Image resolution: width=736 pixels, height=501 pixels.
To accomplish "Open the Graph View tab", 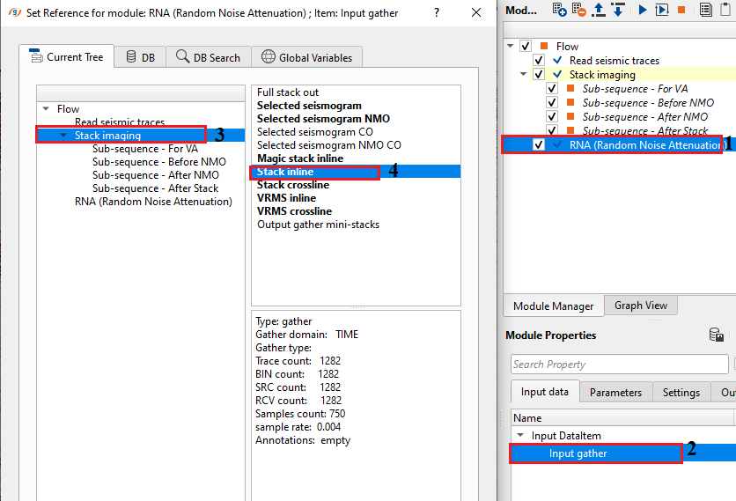I will click(640, 306).
